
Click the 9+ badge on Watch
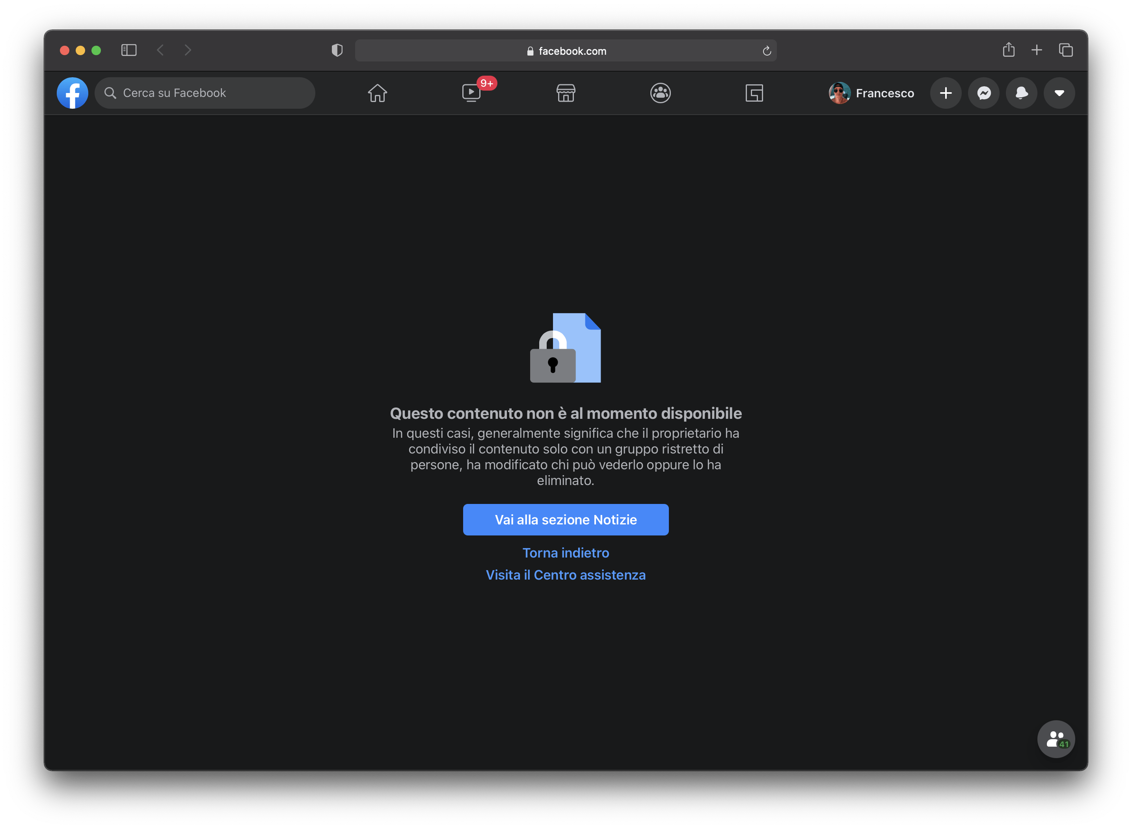coord(486,83)
